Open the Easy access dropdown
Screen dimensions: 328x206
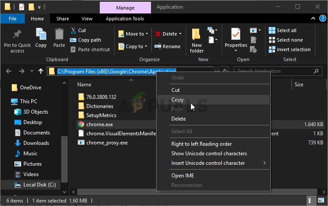pyautogui.click(x=212, y=40)
